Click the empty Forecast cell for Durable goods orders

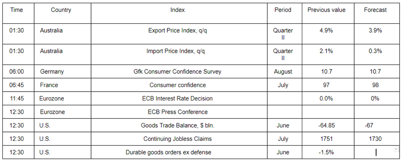(x=376, y=152)
